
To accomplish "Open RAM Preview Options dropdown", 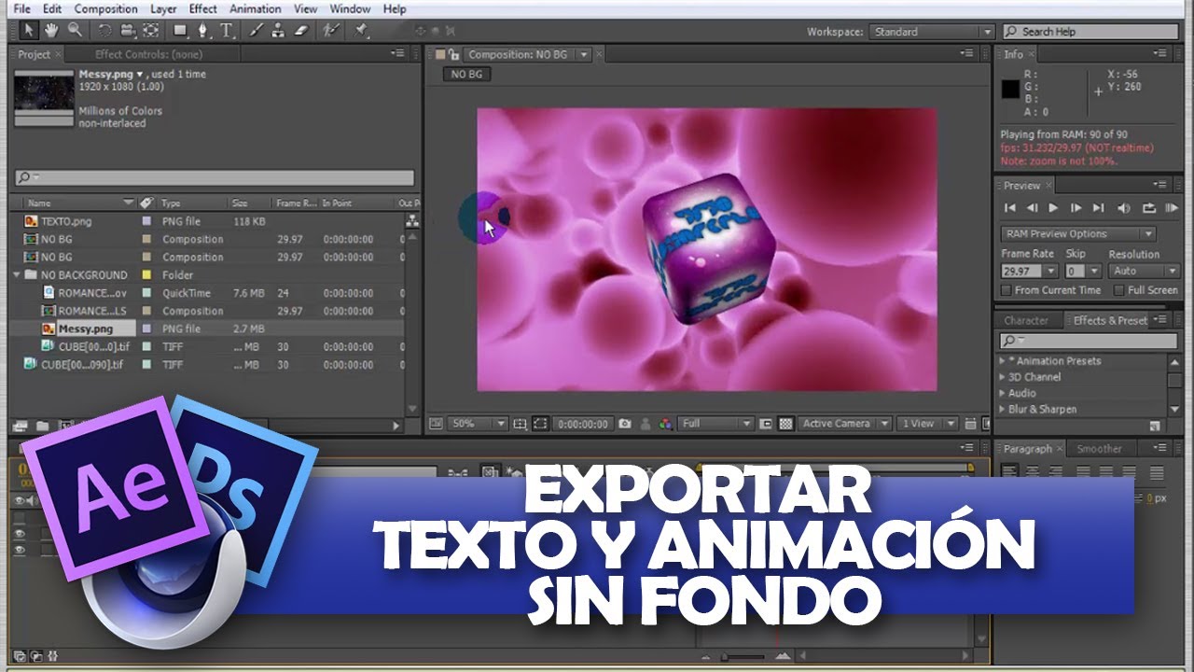I will 1078,234.
